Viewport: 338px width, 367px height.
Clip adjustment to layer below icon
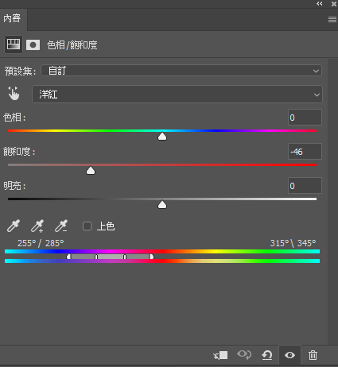tap(220, 355)
